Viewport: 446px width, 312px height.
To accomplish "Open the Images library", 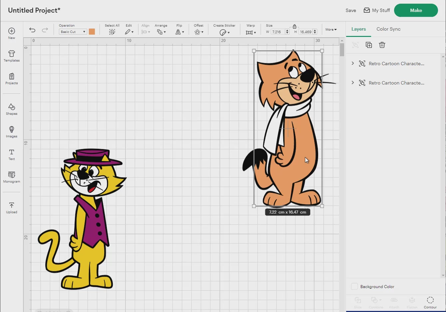I will (12, 132).
